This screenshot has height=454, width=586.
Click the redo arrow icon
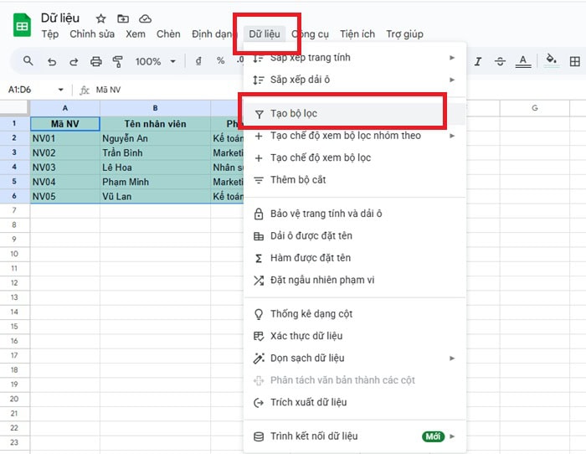pos(73,61)
